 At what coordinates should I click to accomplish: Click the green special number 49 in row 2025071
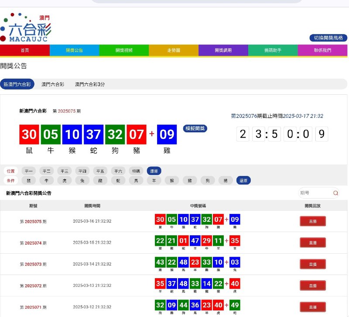coord(235,305)
